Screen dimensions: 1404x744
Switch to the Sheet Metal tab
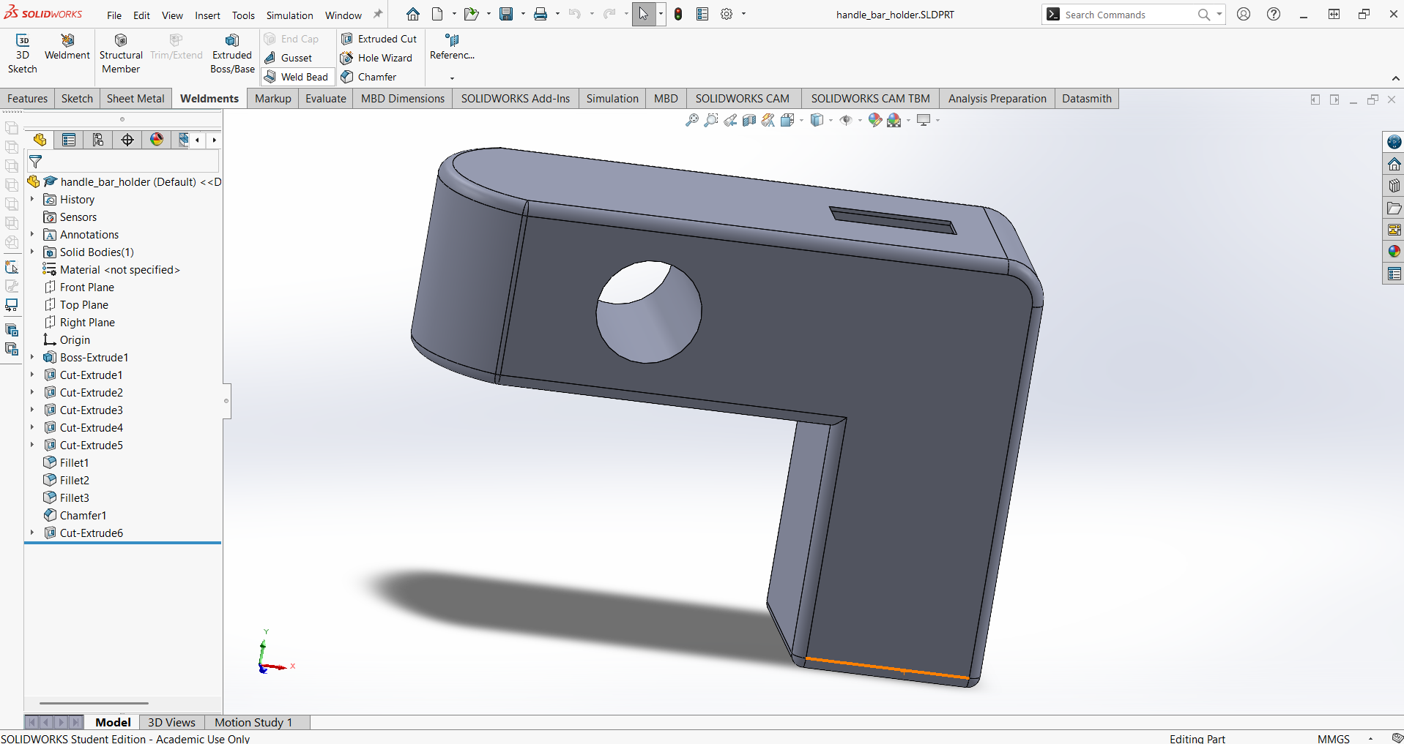click(x=135, y=99)
